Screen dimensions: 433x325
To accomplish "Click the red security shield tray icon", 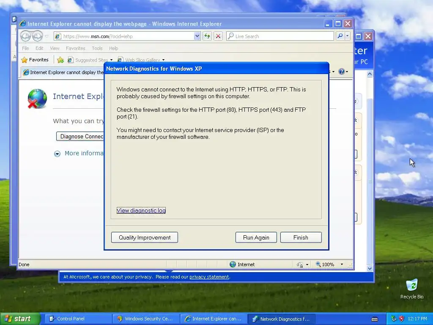I will tap(402, 319).
